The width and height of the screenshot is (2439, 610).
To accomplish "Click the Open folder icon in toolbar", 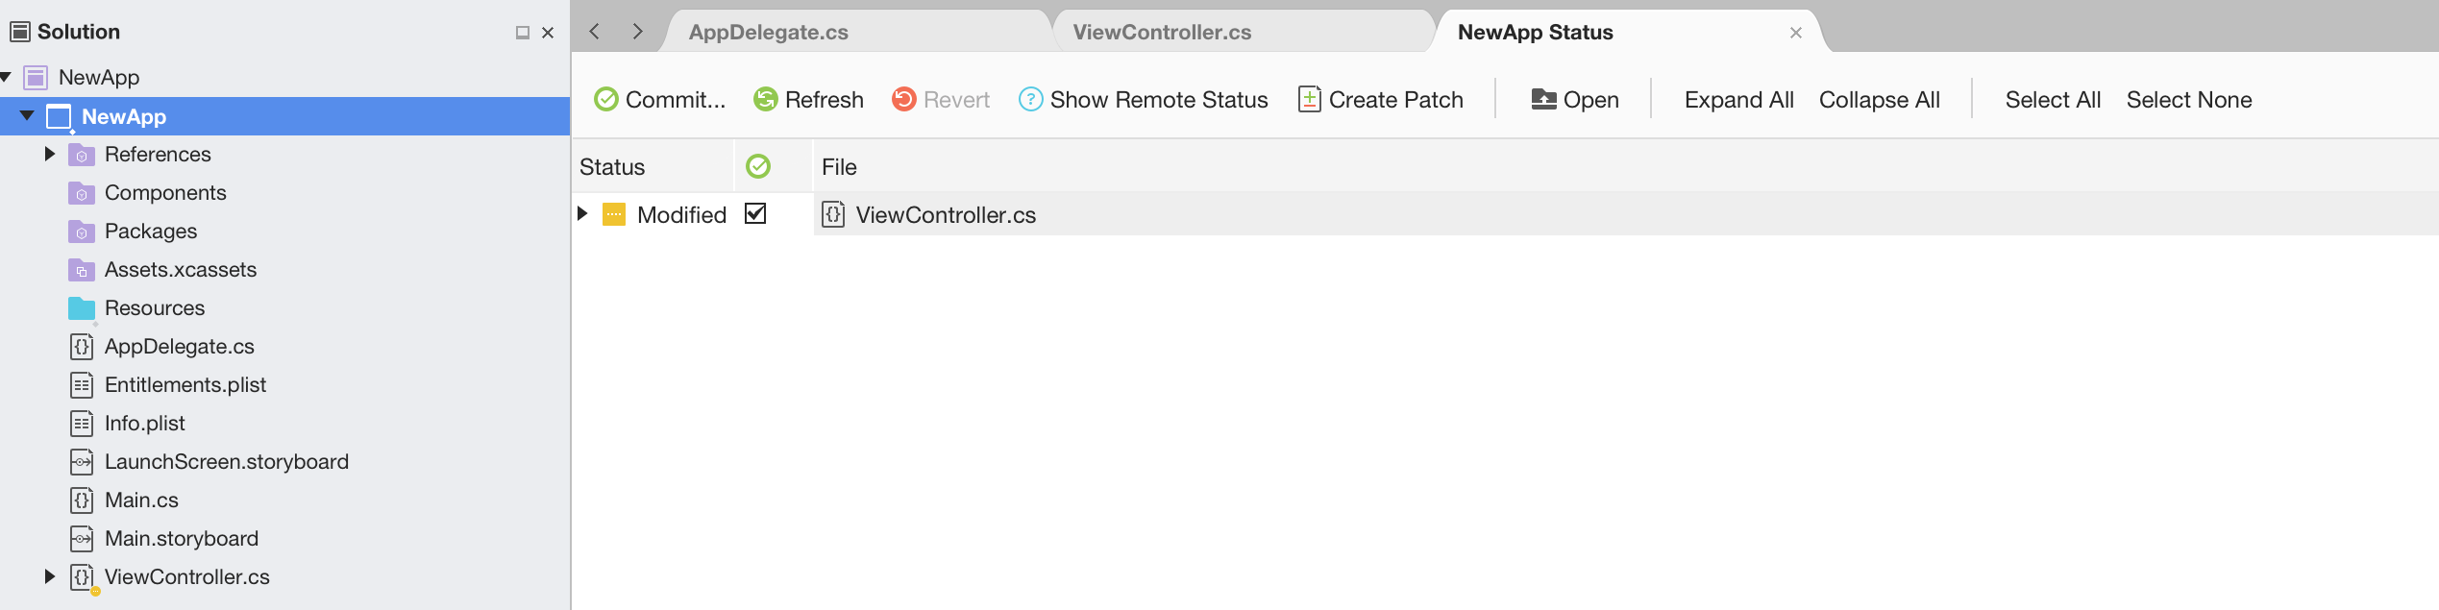I will pyautogui.click(x=1543, y=100).
